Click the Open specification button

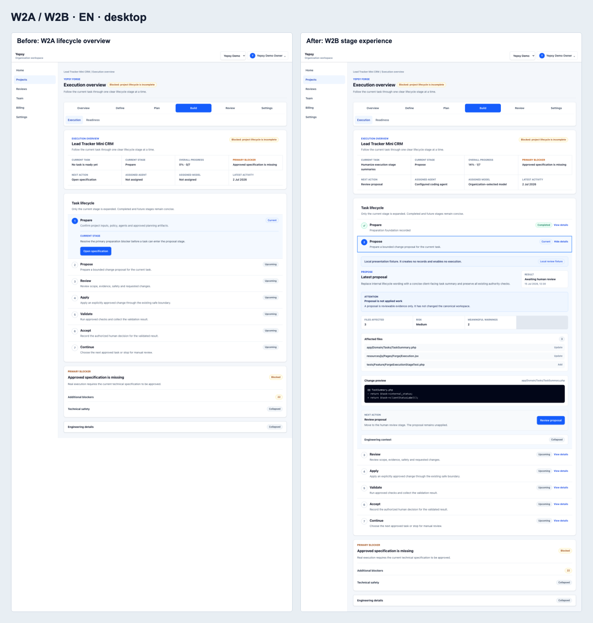[96, 251]
